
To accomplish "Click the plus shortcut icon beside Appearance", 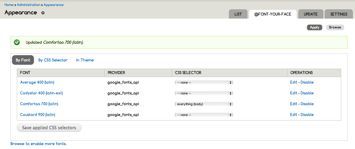I will [x=43, y=13].
